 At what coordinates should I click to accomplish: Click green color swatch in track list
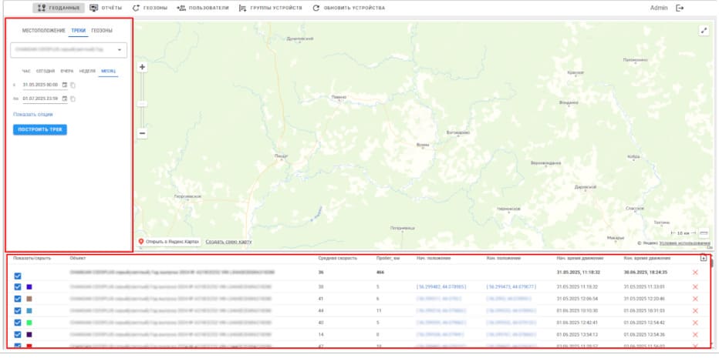[29, 322]
